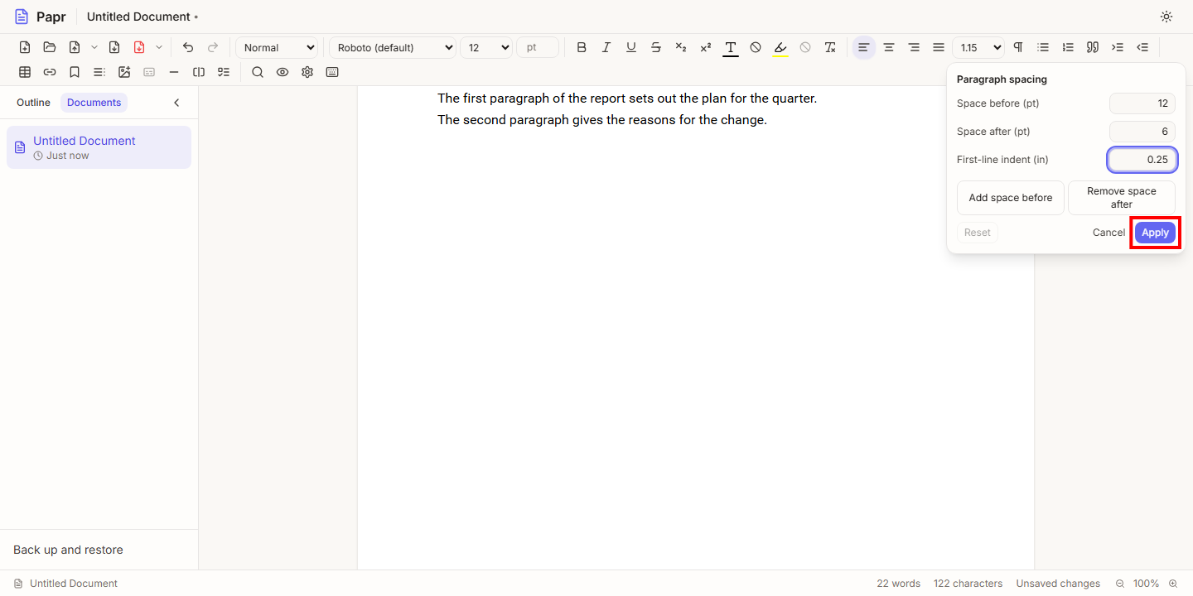
Task: Select Untitled Document in the sidebar list
Action: point(99,147)
